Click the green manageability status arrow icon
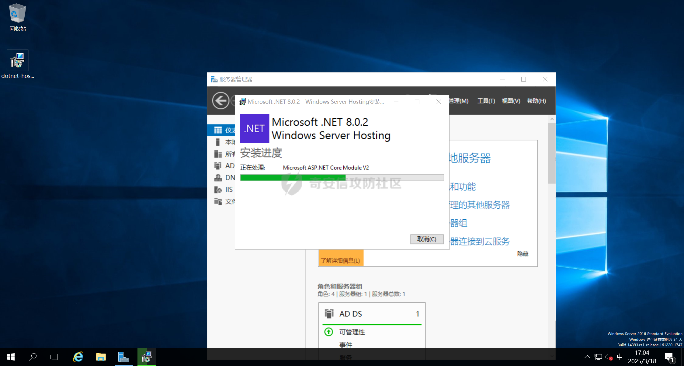The image size is (684, 366). 328,332
